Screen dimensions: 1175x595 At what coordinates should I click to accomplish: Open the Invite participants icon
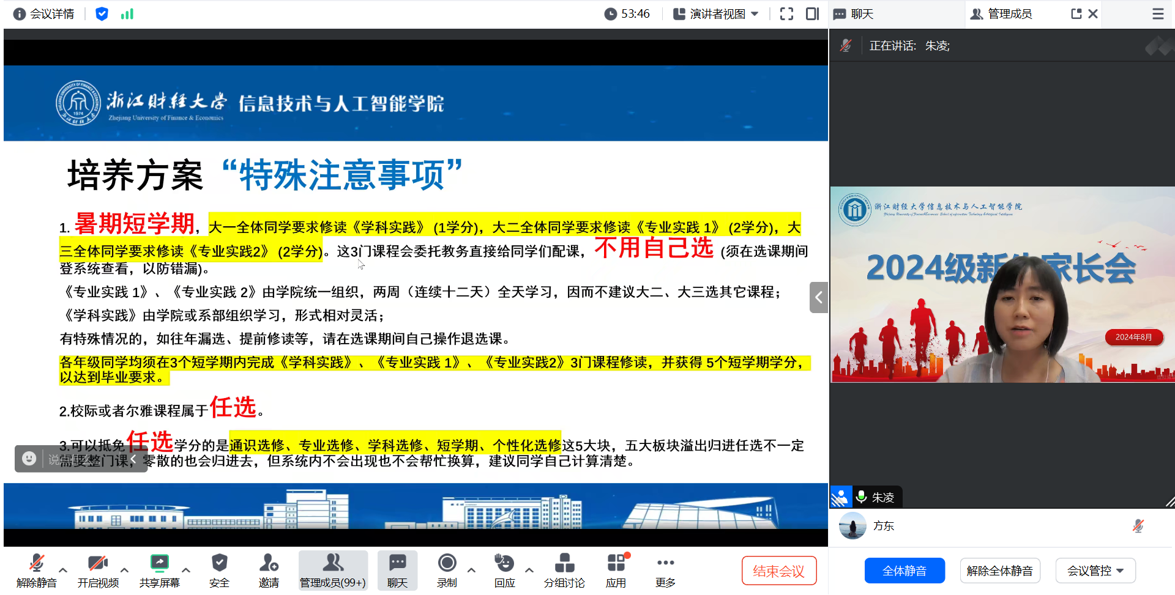point(268,570)
